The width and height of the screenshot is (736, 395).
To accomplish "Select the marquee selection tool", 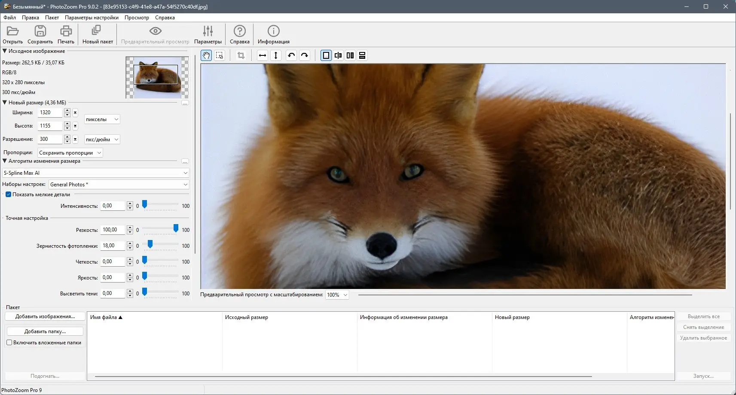I will (220, 55).
